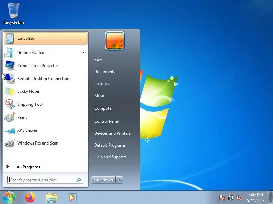
Task: Select Snipping Tool label
Action: (x=30, y=104)
